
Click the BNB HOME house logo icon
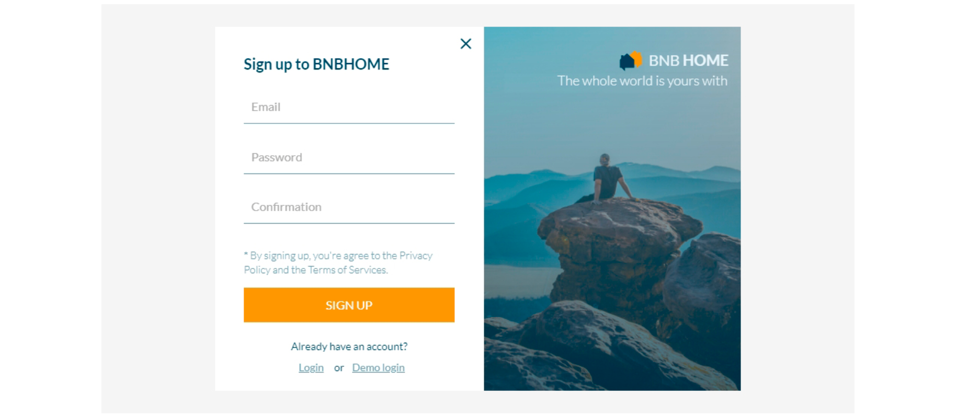631,61
